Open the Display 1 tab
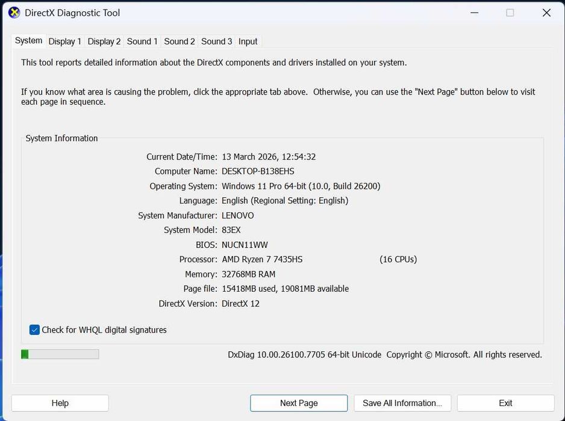The image size is (565, 421). [x=65, y=41]
